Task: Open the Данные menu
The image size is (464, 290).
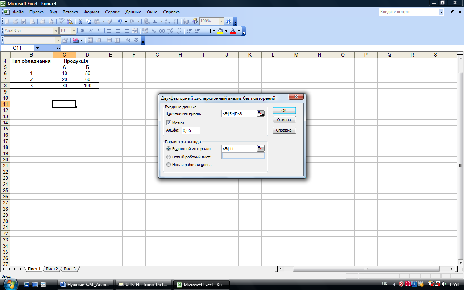Action: coord(133,12)
